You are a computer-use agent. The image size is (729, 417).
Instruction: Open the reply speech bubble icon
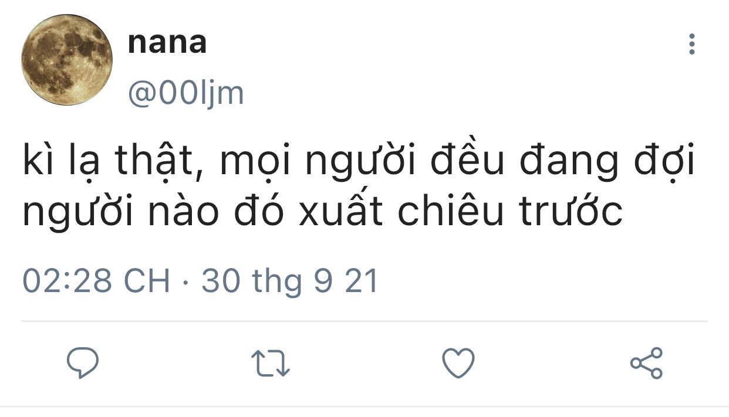tap(82, 363)
